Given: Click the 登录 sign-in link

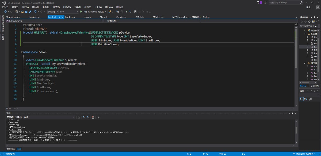Looking at the screenshot, I should tap(308, 7).
